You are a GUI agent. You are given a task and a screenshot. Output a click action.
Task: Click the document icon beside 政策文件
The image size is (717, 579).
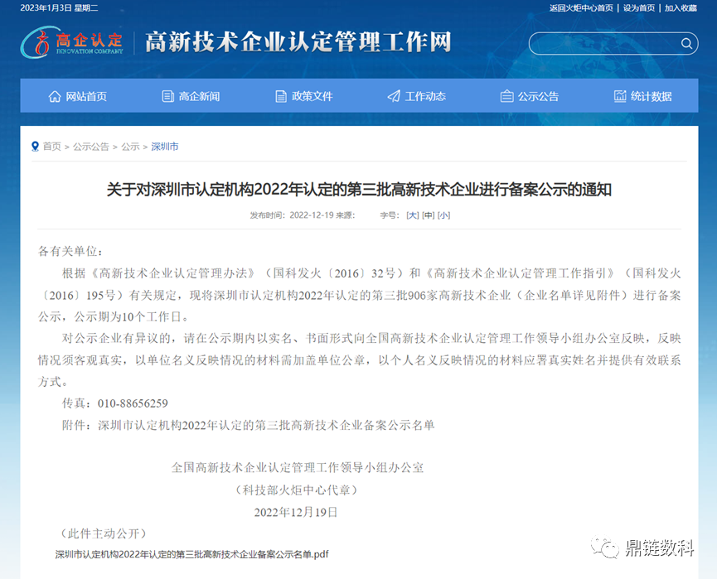[281, 95]
